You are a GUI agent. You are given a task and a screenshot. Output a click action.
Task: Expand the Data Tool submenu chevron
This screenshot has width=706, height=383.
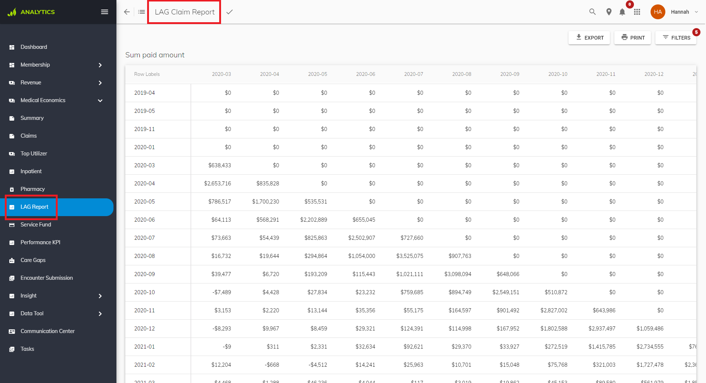pyautogui.click(x=100, y=313)
